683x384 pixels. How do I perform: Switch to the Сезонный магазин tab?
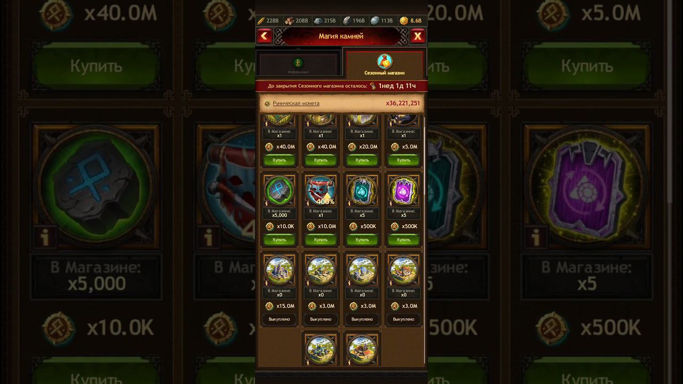385,65
